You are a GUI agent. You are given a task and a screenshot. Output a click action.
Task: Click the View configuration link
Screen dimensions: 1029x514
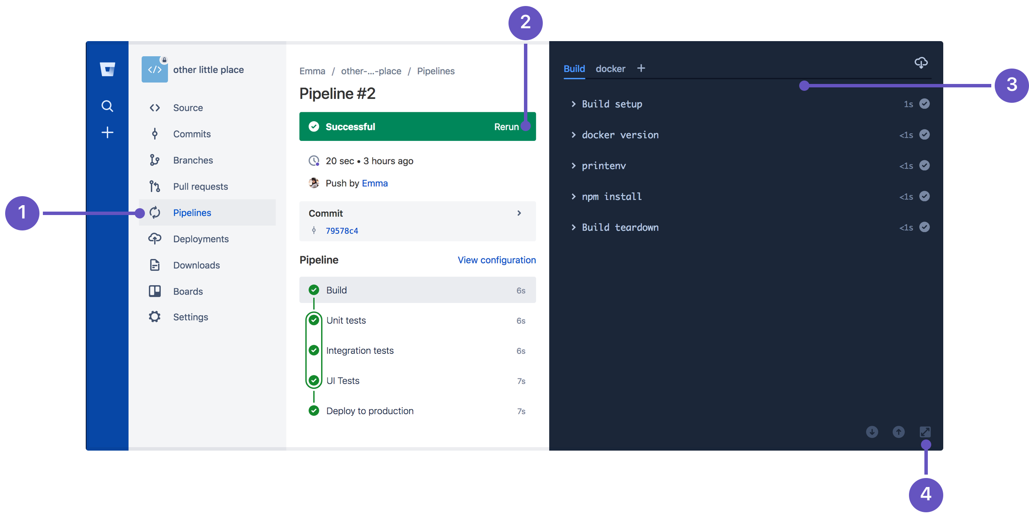(x=496, y=260)
